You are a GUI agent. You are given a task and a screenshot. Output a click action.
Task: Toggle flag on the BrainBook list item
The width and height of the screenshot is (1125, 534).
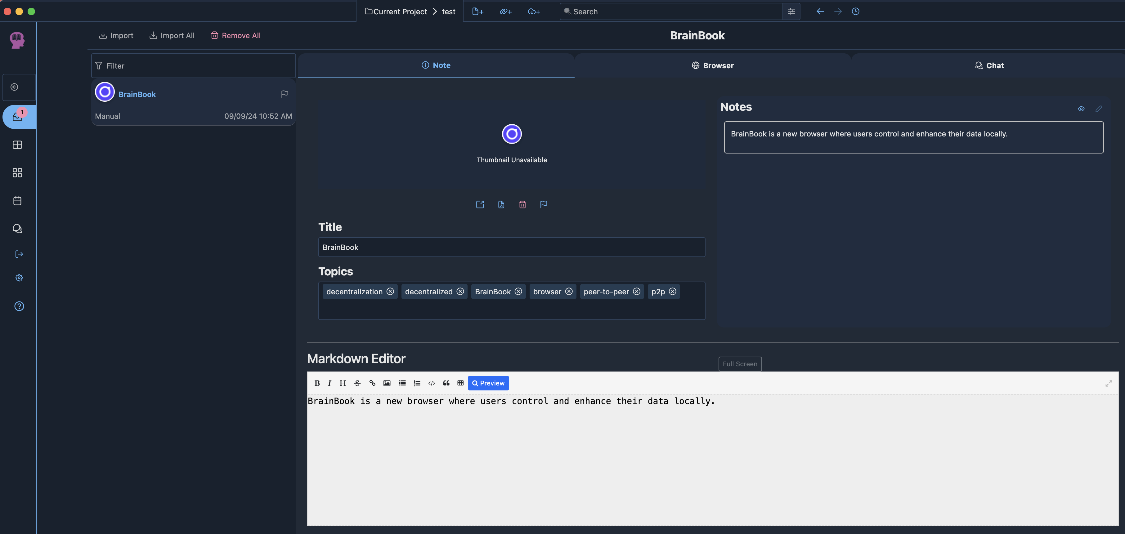coord(284,94)
